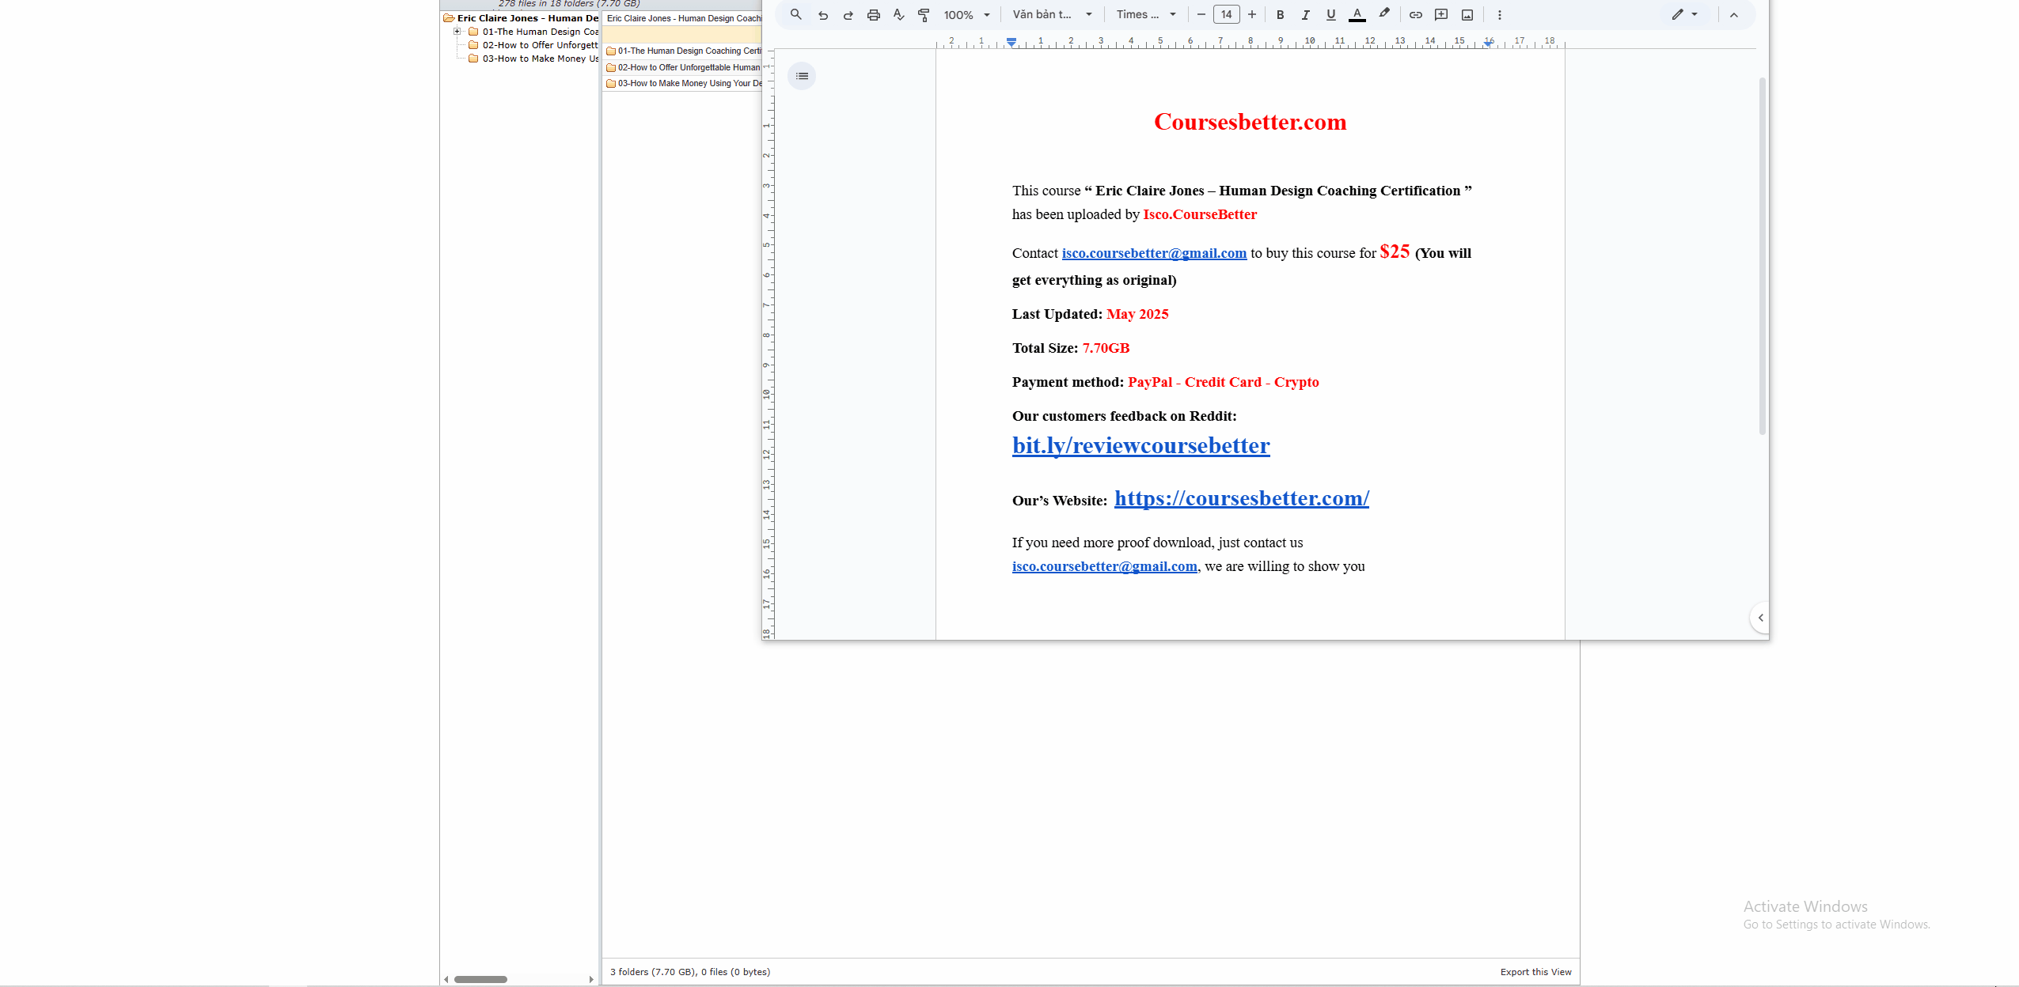Open the bit.ly/reviewcoursebetter link
The width and height of the screenshot is (2019, 987).
1140,445
